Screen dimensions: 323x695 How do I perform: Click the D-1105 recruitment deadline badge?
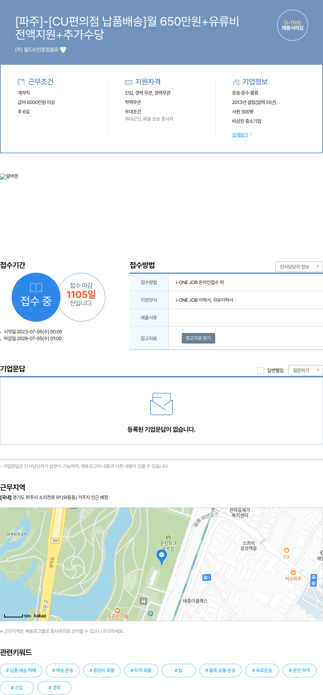click(x=293, y=25)
